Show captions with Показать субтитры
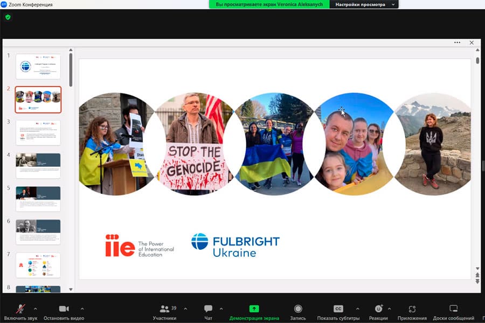 tap(338, 312)
